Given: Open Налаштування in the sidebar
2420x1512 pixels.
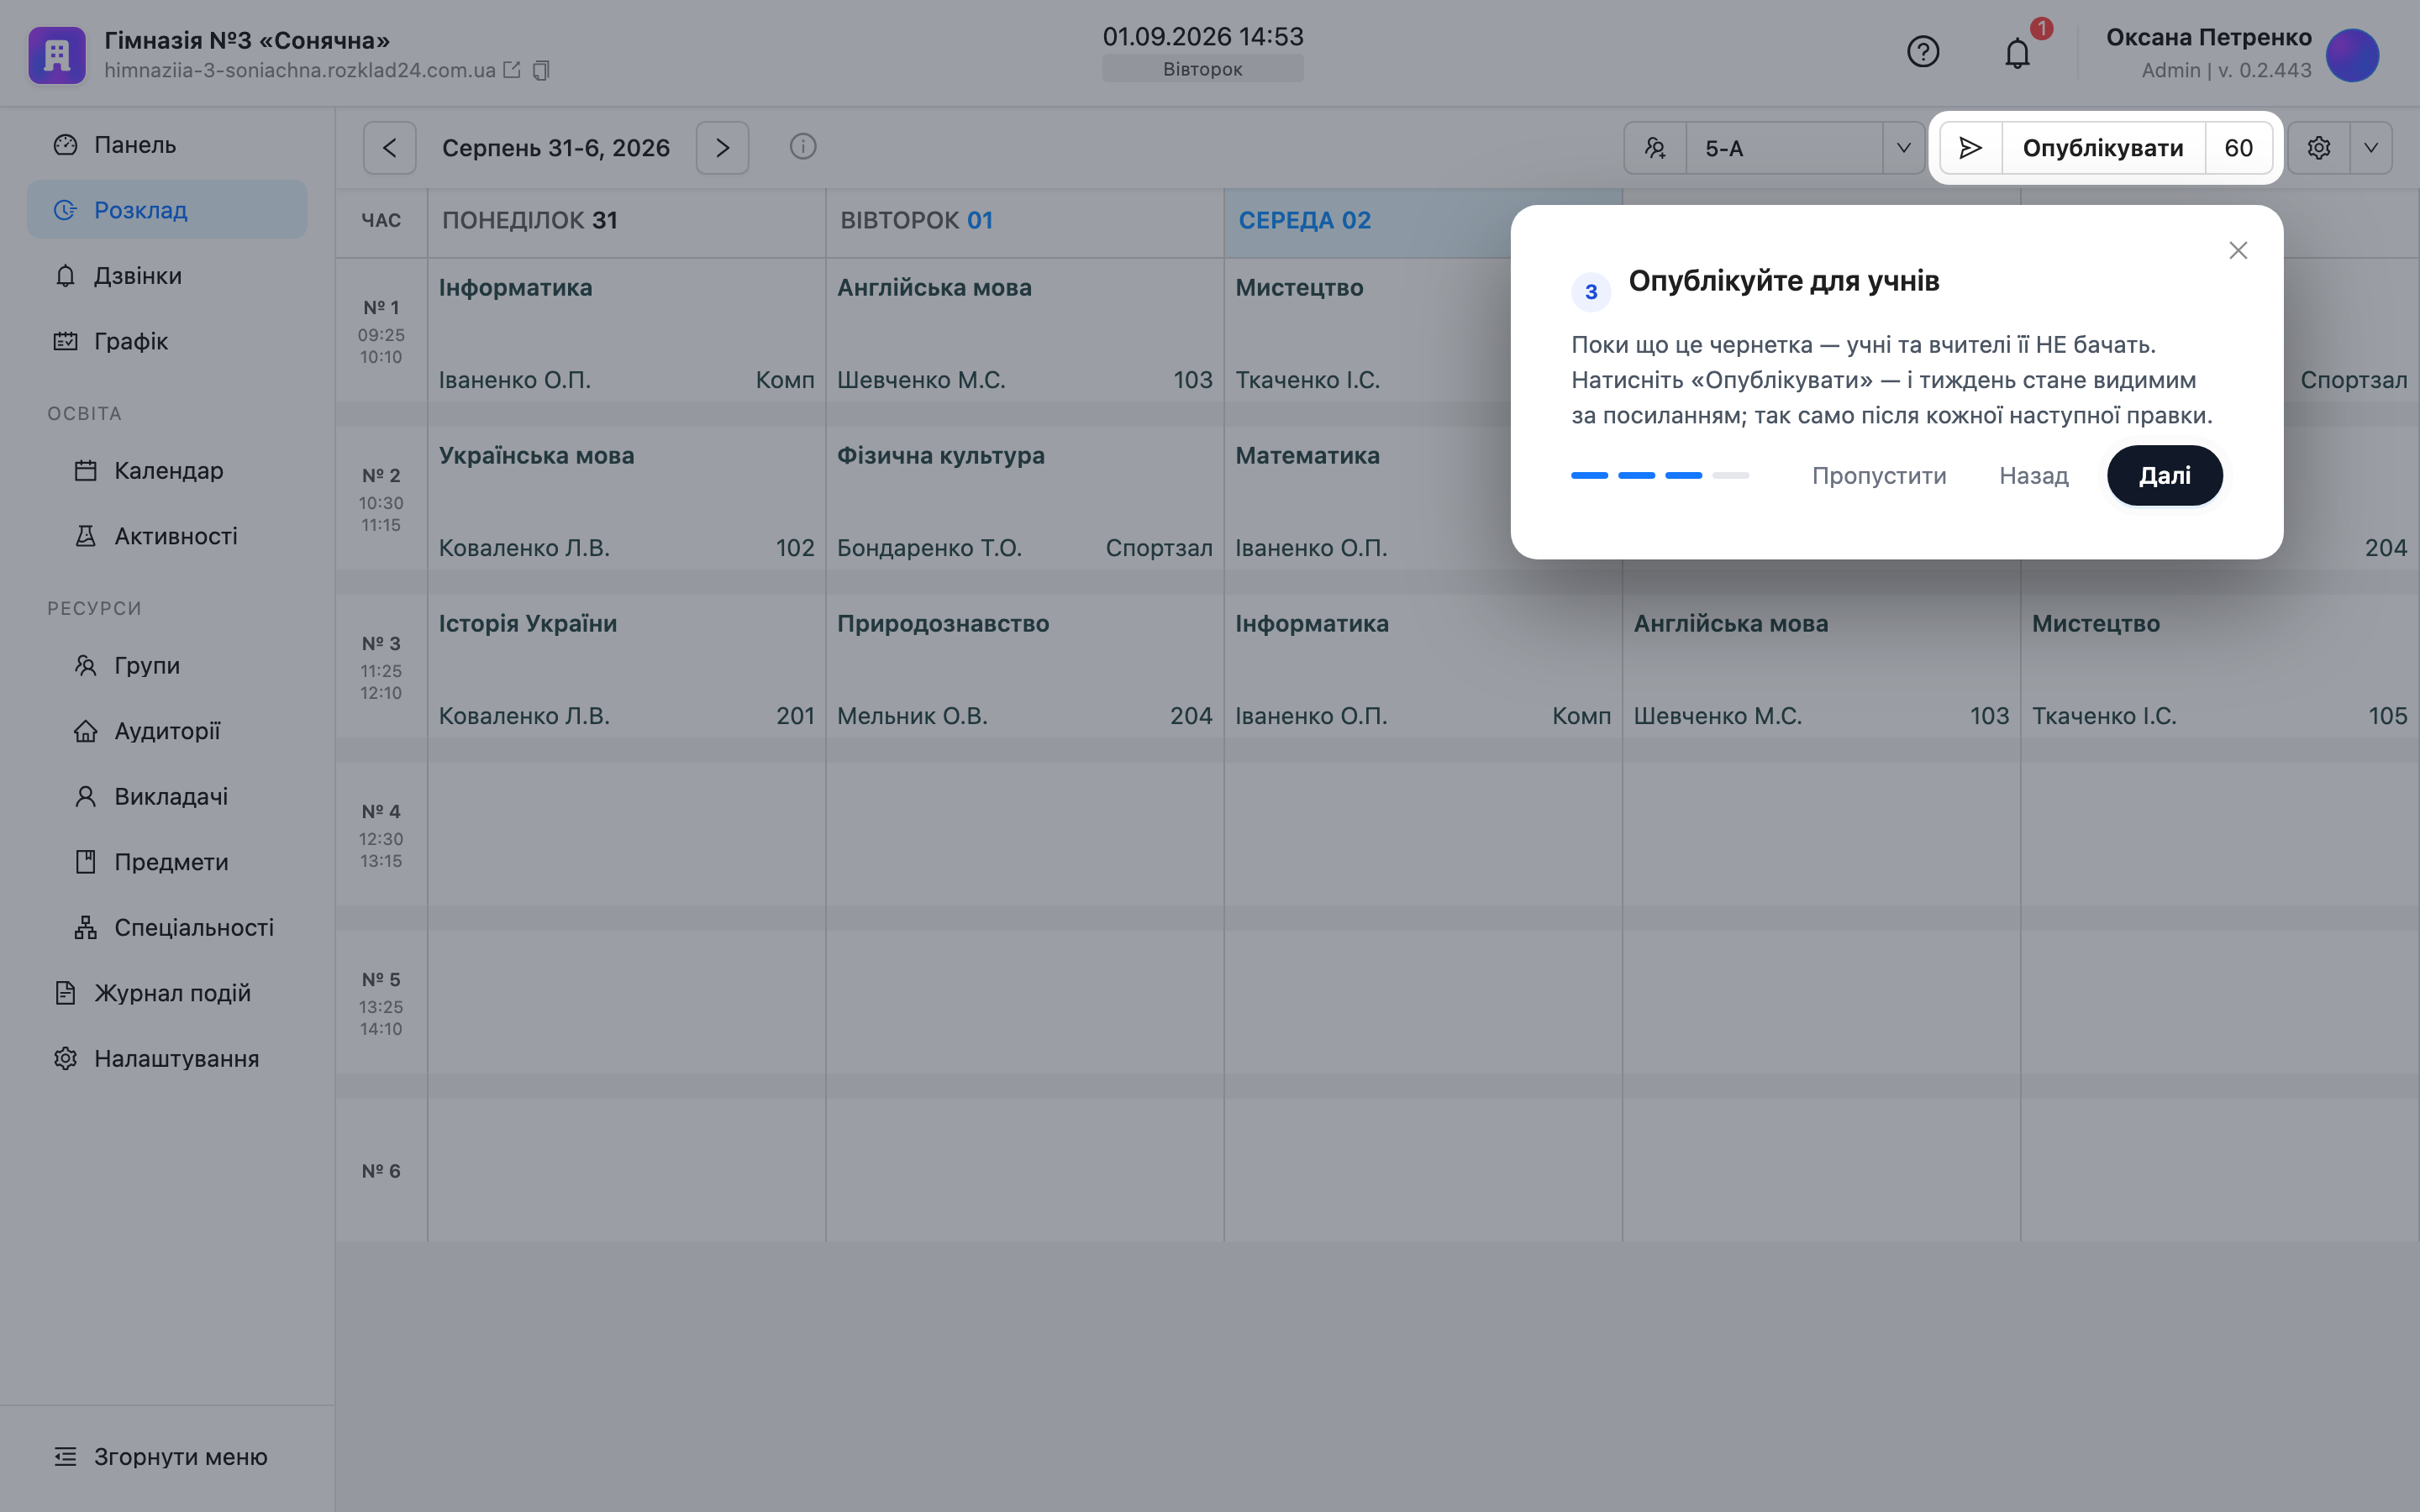Looking at the screenshot, I should [167, 1058].
